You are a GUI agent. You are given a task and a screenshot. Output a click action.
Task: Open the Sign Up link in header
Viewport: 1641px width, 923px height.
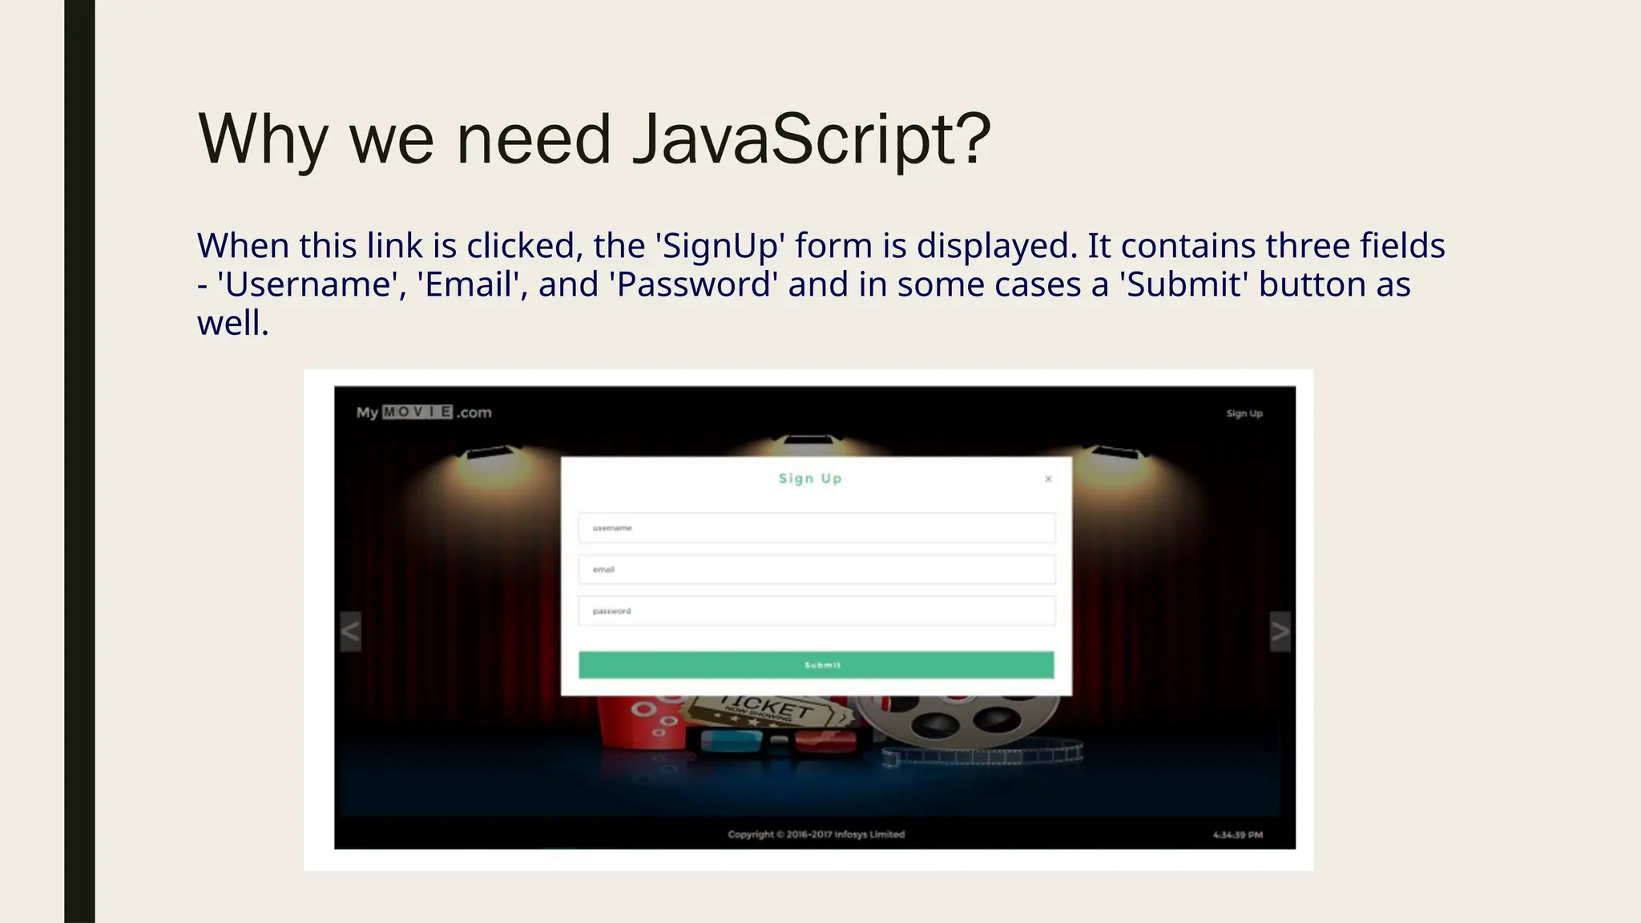coord(1244,413)
